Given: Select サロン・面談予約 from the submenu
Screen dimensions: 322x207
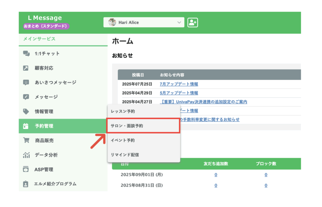Looking at the screenshot, I should (127, 126).
